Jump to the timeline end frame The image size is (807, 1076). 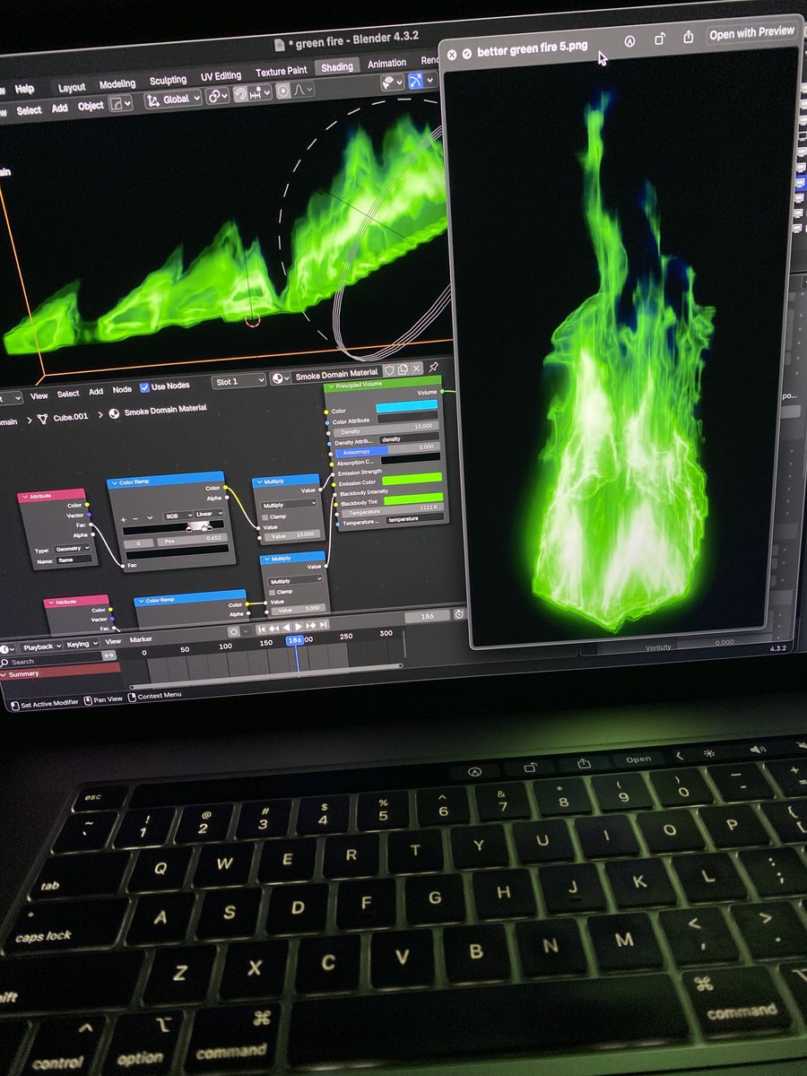[324, 624]
